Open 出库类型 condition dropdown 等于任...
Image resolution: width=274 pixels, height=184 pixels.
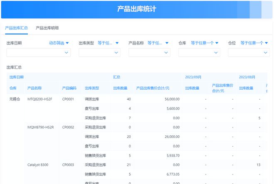[x=108, y=43]
